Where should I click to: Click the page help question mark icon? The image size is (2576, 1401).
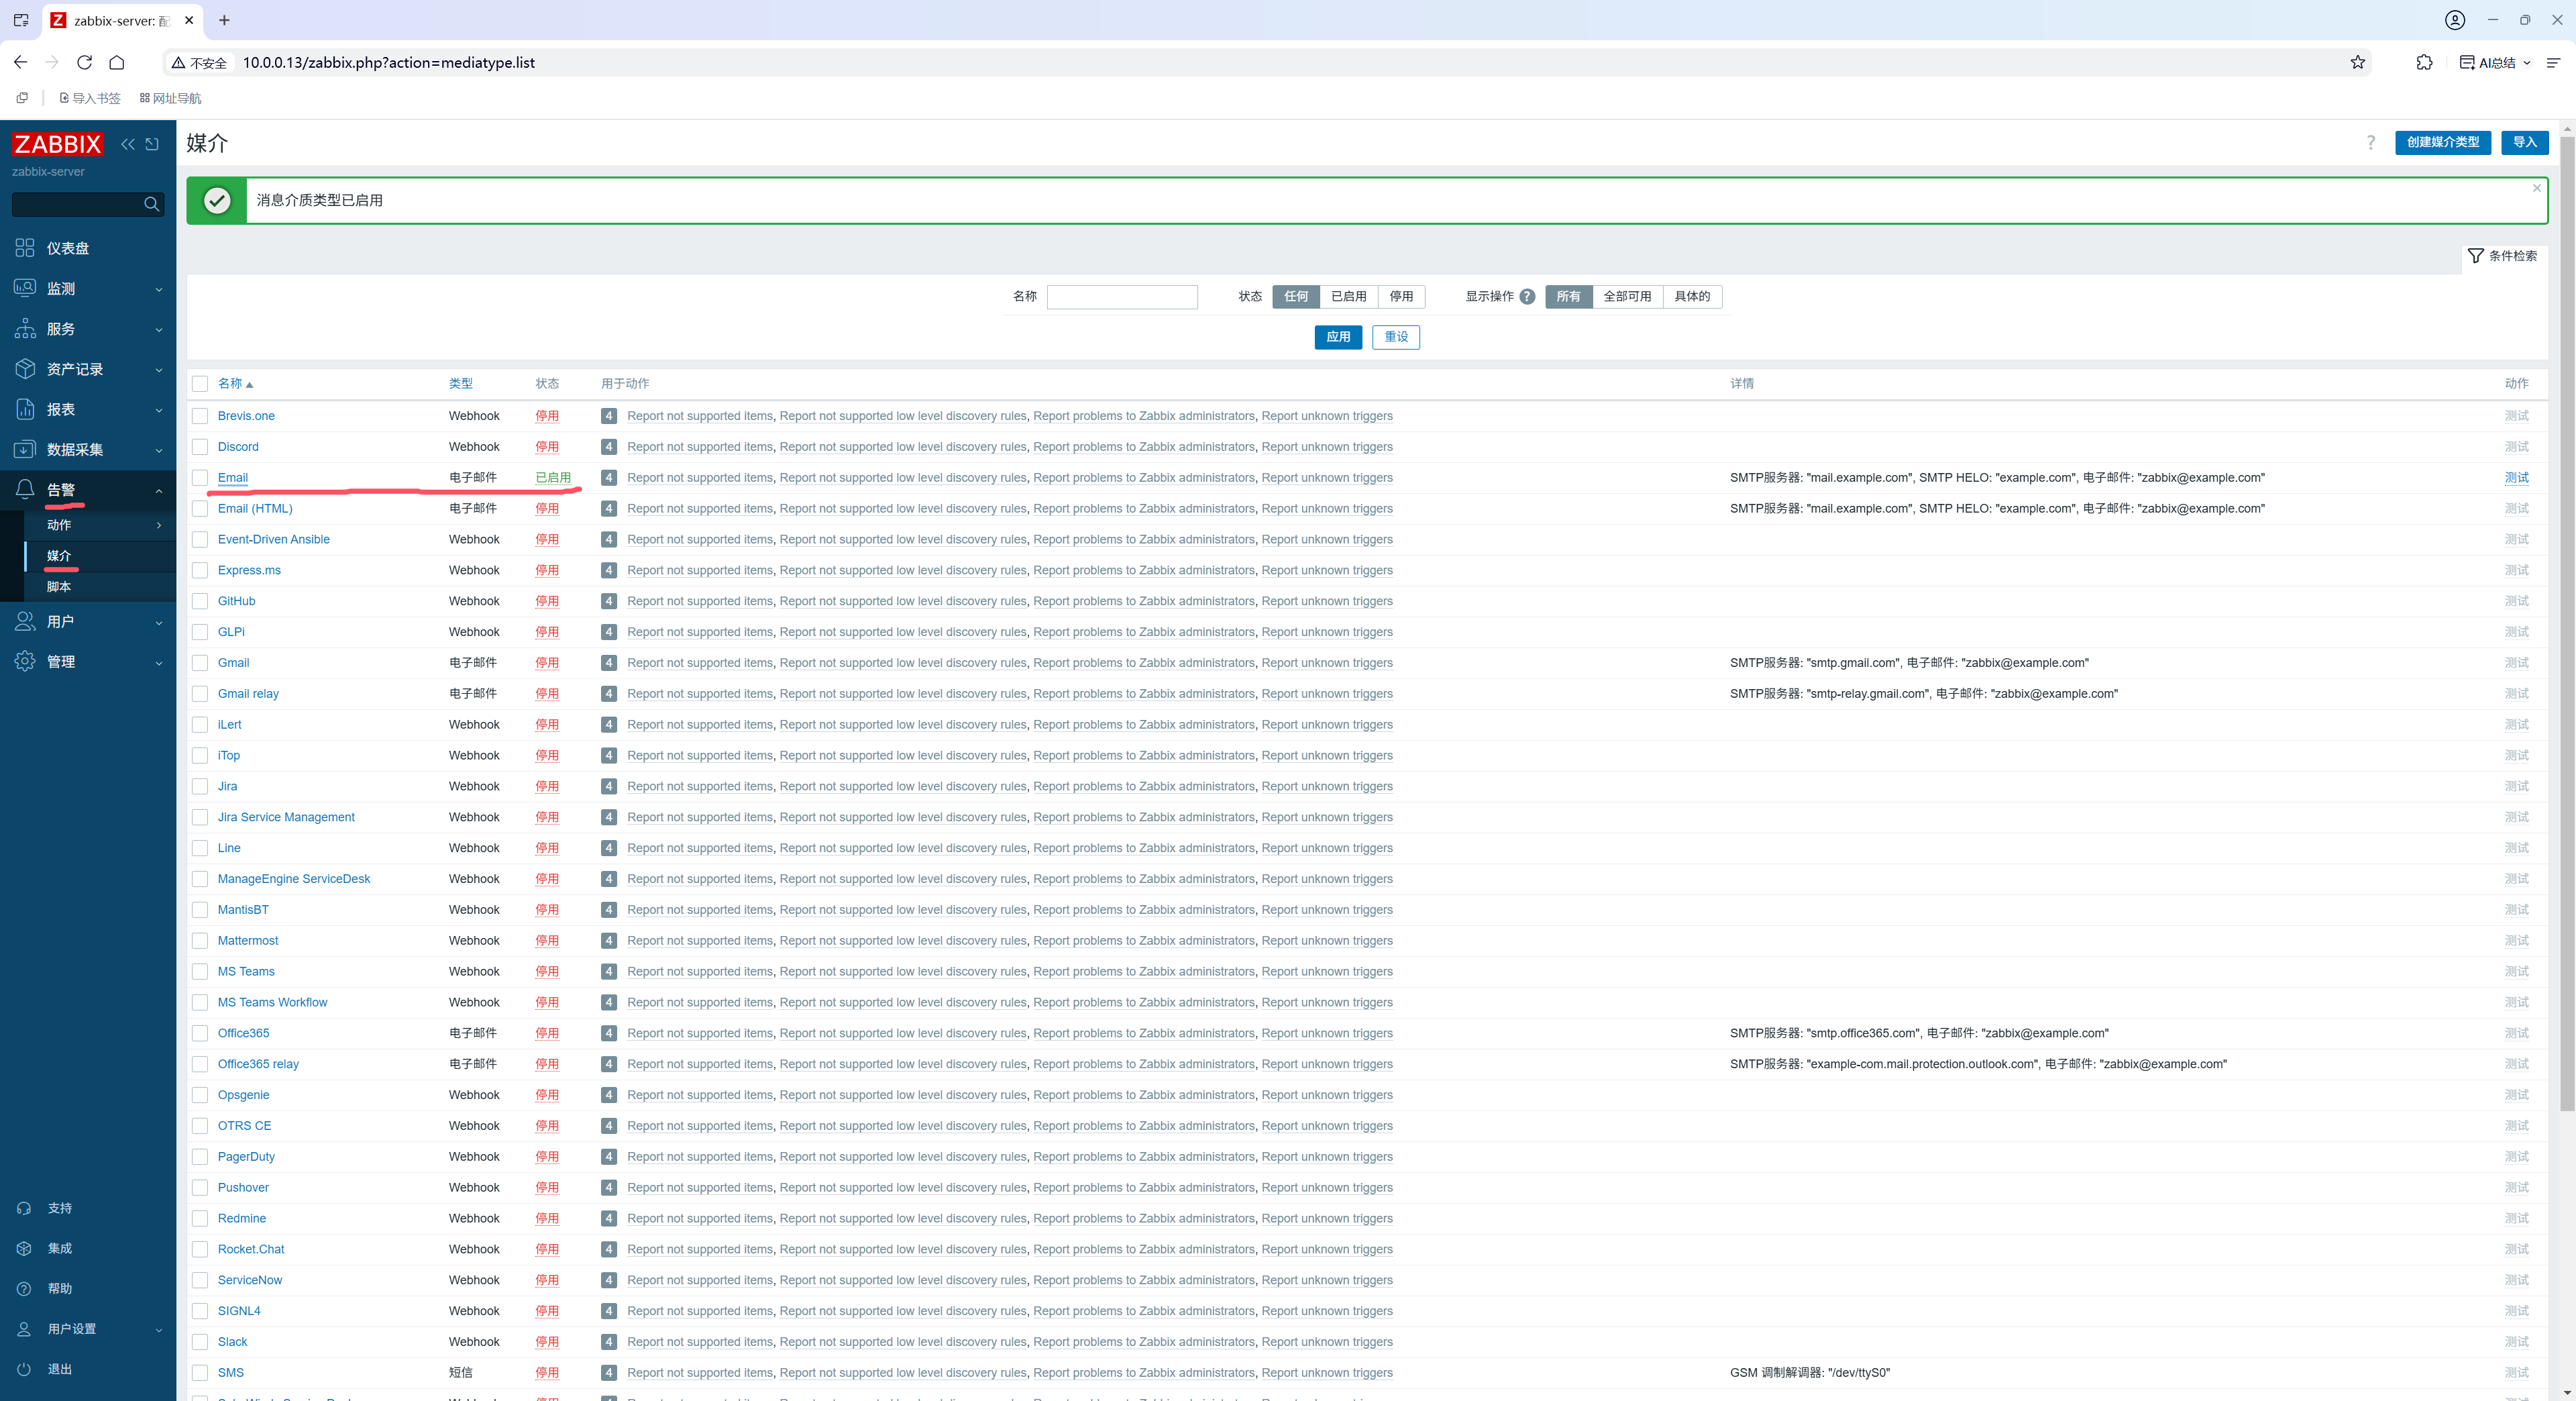tap(2370, 143)
